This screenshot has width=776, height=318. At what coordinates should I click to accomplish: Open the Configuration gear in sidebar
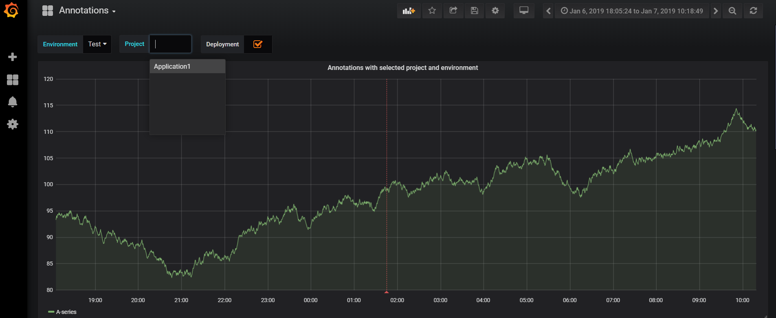pos(13,124)
